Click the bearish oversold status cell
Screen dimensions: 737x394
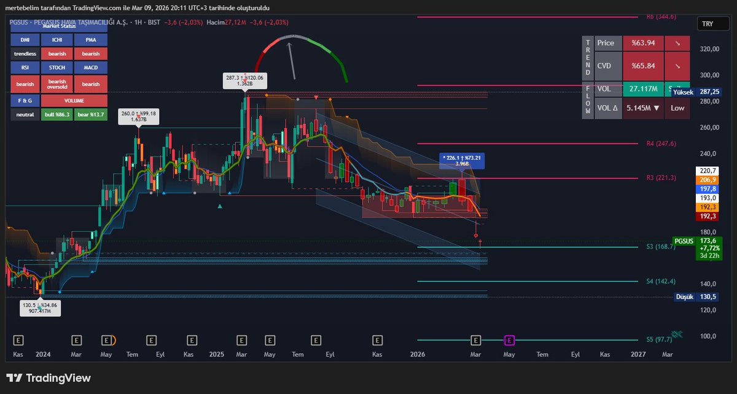point(57,84)
